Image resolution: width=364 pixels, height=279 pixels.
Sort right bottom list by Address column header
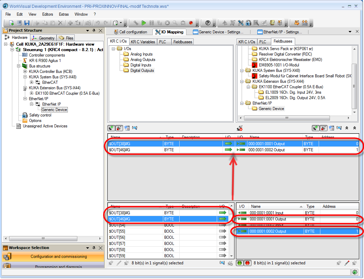339,206
